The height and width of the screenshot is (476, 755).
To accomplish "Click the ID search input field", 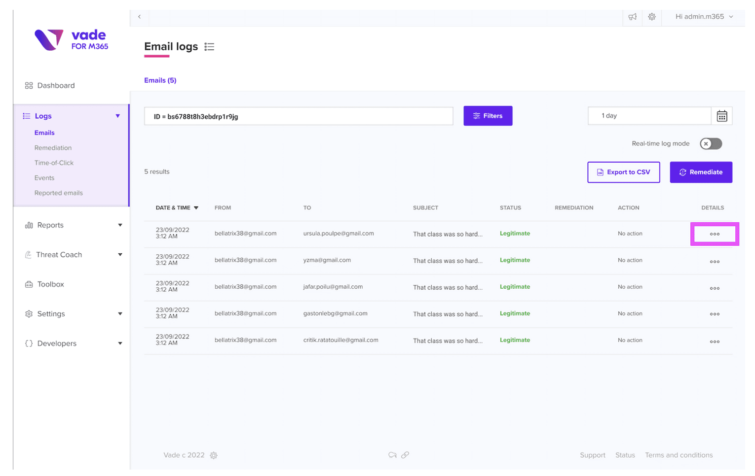I will coord(298,116).
